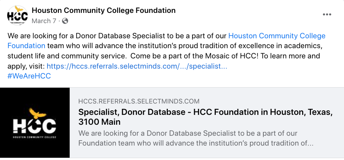Click the yellow eagle atop the profile avatar

(x=19, y=9)
